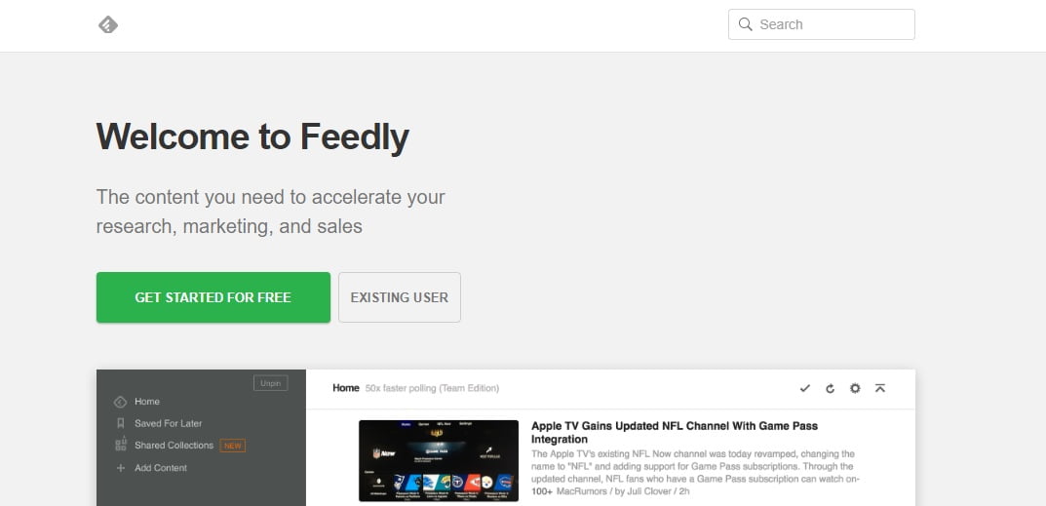Click the collapse-to-top arrow icon

(x=880, y=388)
